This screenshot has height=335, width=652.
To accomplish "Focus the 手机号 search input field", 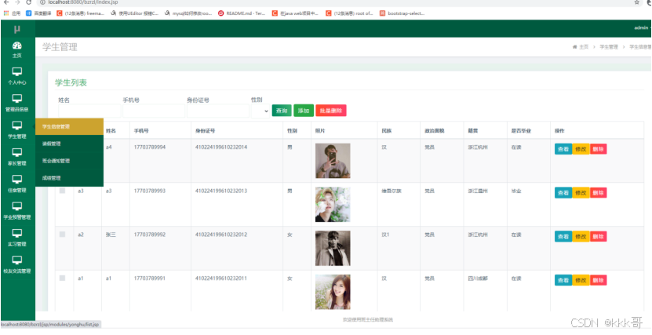I will [x=154, y=111].
